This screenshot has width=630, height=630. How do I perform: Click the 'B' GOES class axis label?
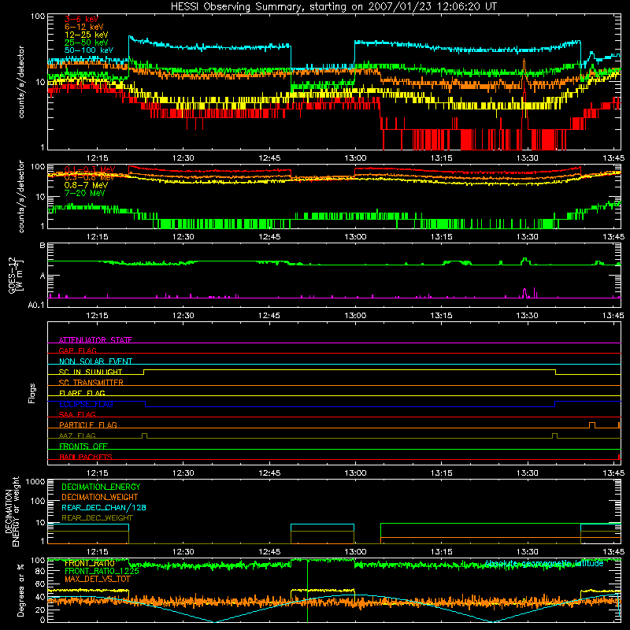[43, 245]
